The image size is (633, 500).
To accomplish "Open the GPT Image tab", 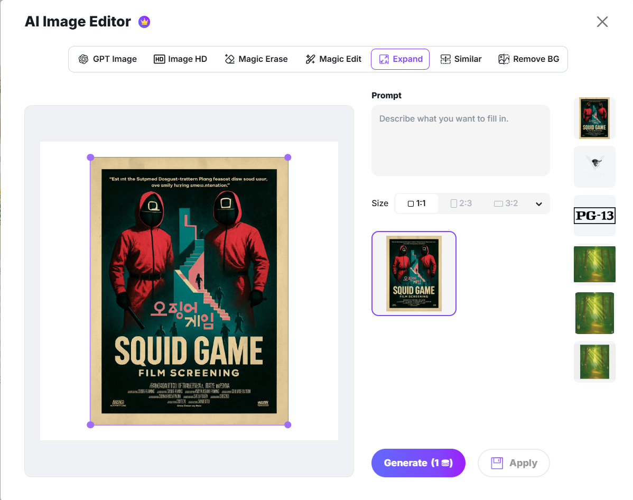I will tap(107, 59).
